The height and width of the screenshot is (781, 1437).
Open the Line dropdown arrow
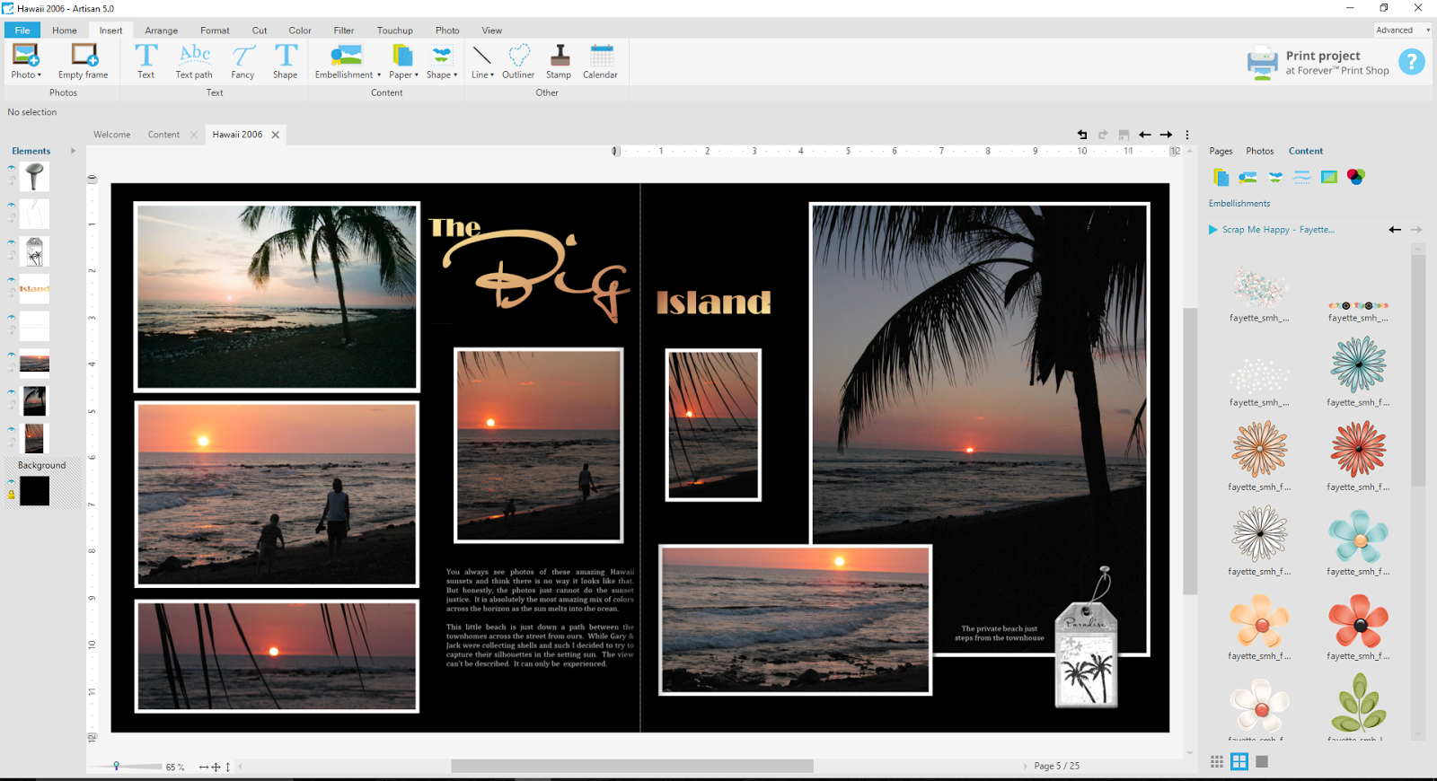point(492,75)
